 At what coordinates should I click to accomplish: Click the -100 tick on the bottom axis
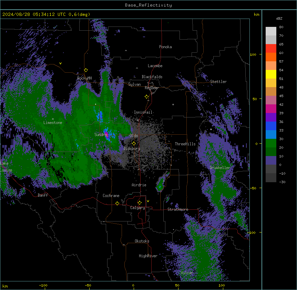43,286
